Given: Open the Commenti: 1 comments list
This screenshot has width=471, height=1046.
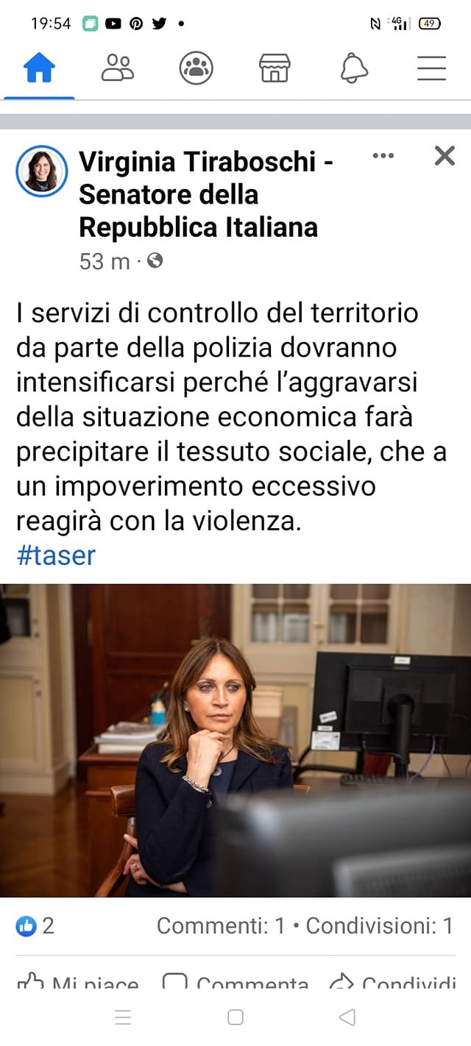Looking at the screenshot, I should (x=221, y=925).
